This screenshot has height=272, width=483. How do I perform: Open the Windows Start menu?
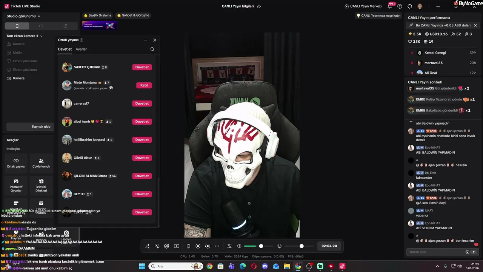pyautogui.click(x=142, y=266)
